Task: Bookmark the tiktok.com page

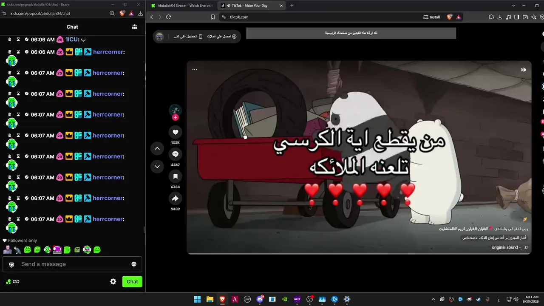Action: (212, 17)
